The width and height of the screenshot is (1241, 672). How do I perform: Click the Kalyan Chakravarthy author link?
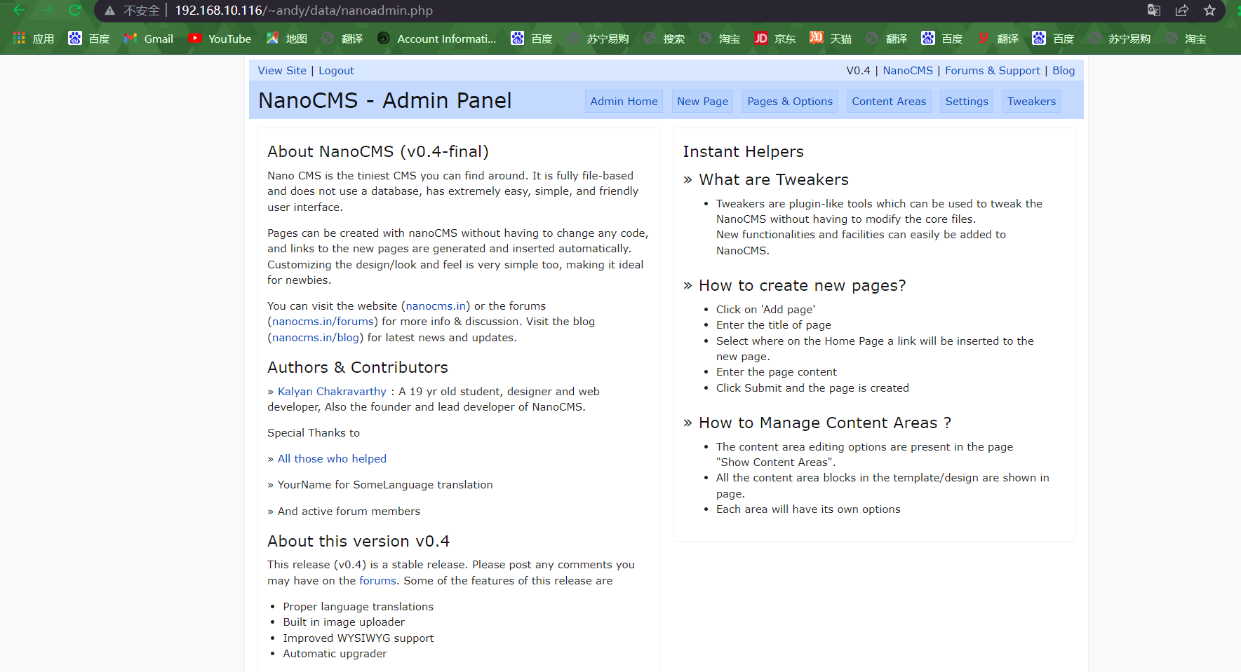[332, 392]
